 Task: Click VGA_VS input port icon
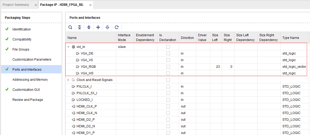pyautogui.click(x=78, y=60)
